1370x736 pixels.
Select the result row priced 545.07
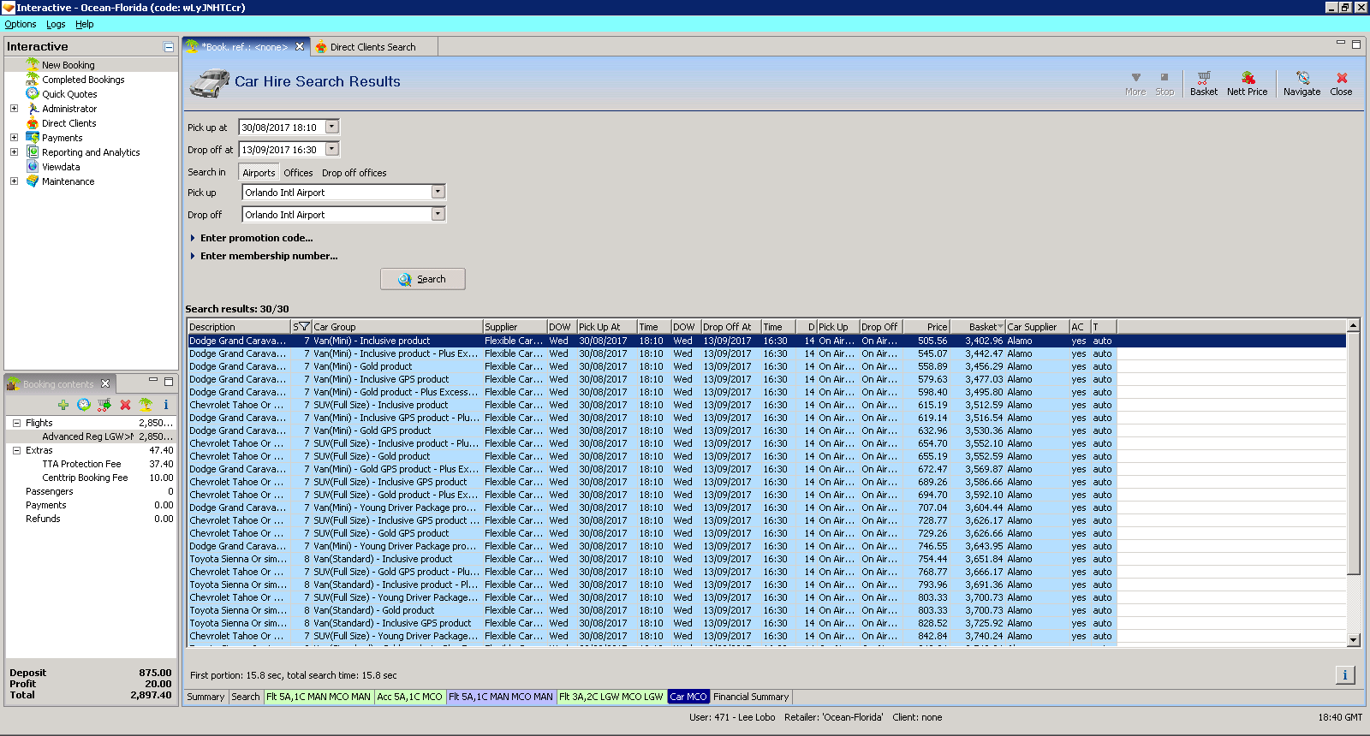766,353
